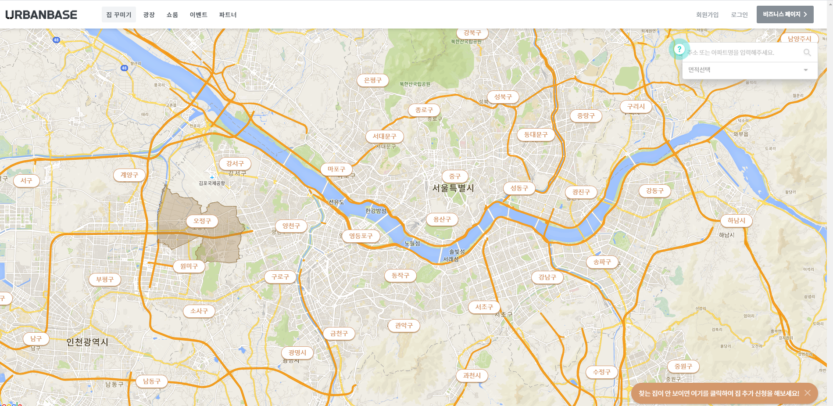Click the help question mark icon
This screenshot has width=833, height=406.
click(679, 49)
